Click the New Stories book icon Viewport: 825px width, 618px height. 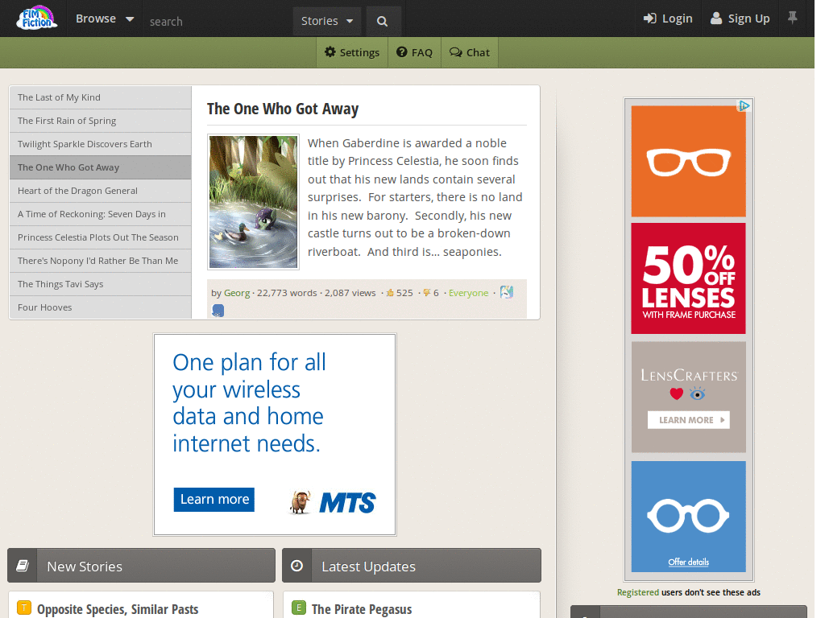[23, 566]
